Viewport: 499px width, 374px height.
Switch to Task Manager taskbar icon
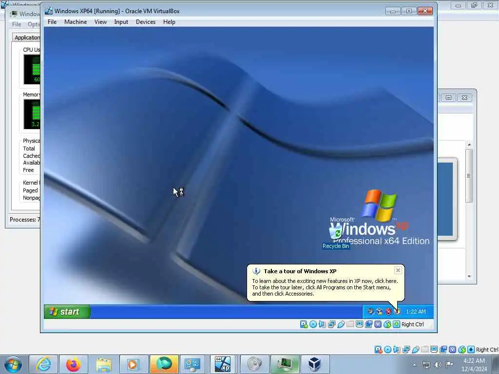tap(284, 364)
